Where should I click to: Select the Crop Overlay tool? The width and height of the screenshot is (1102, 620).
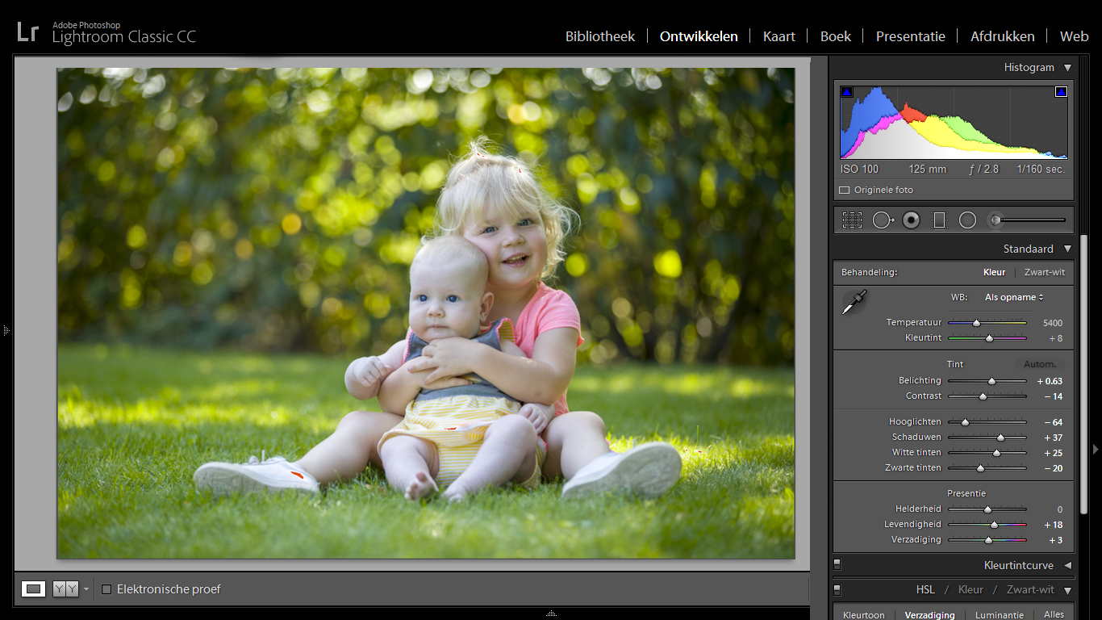[852, 220]
